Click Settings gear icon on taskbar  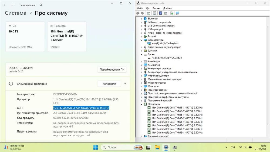pyautogui.click(x=166, y=147)
